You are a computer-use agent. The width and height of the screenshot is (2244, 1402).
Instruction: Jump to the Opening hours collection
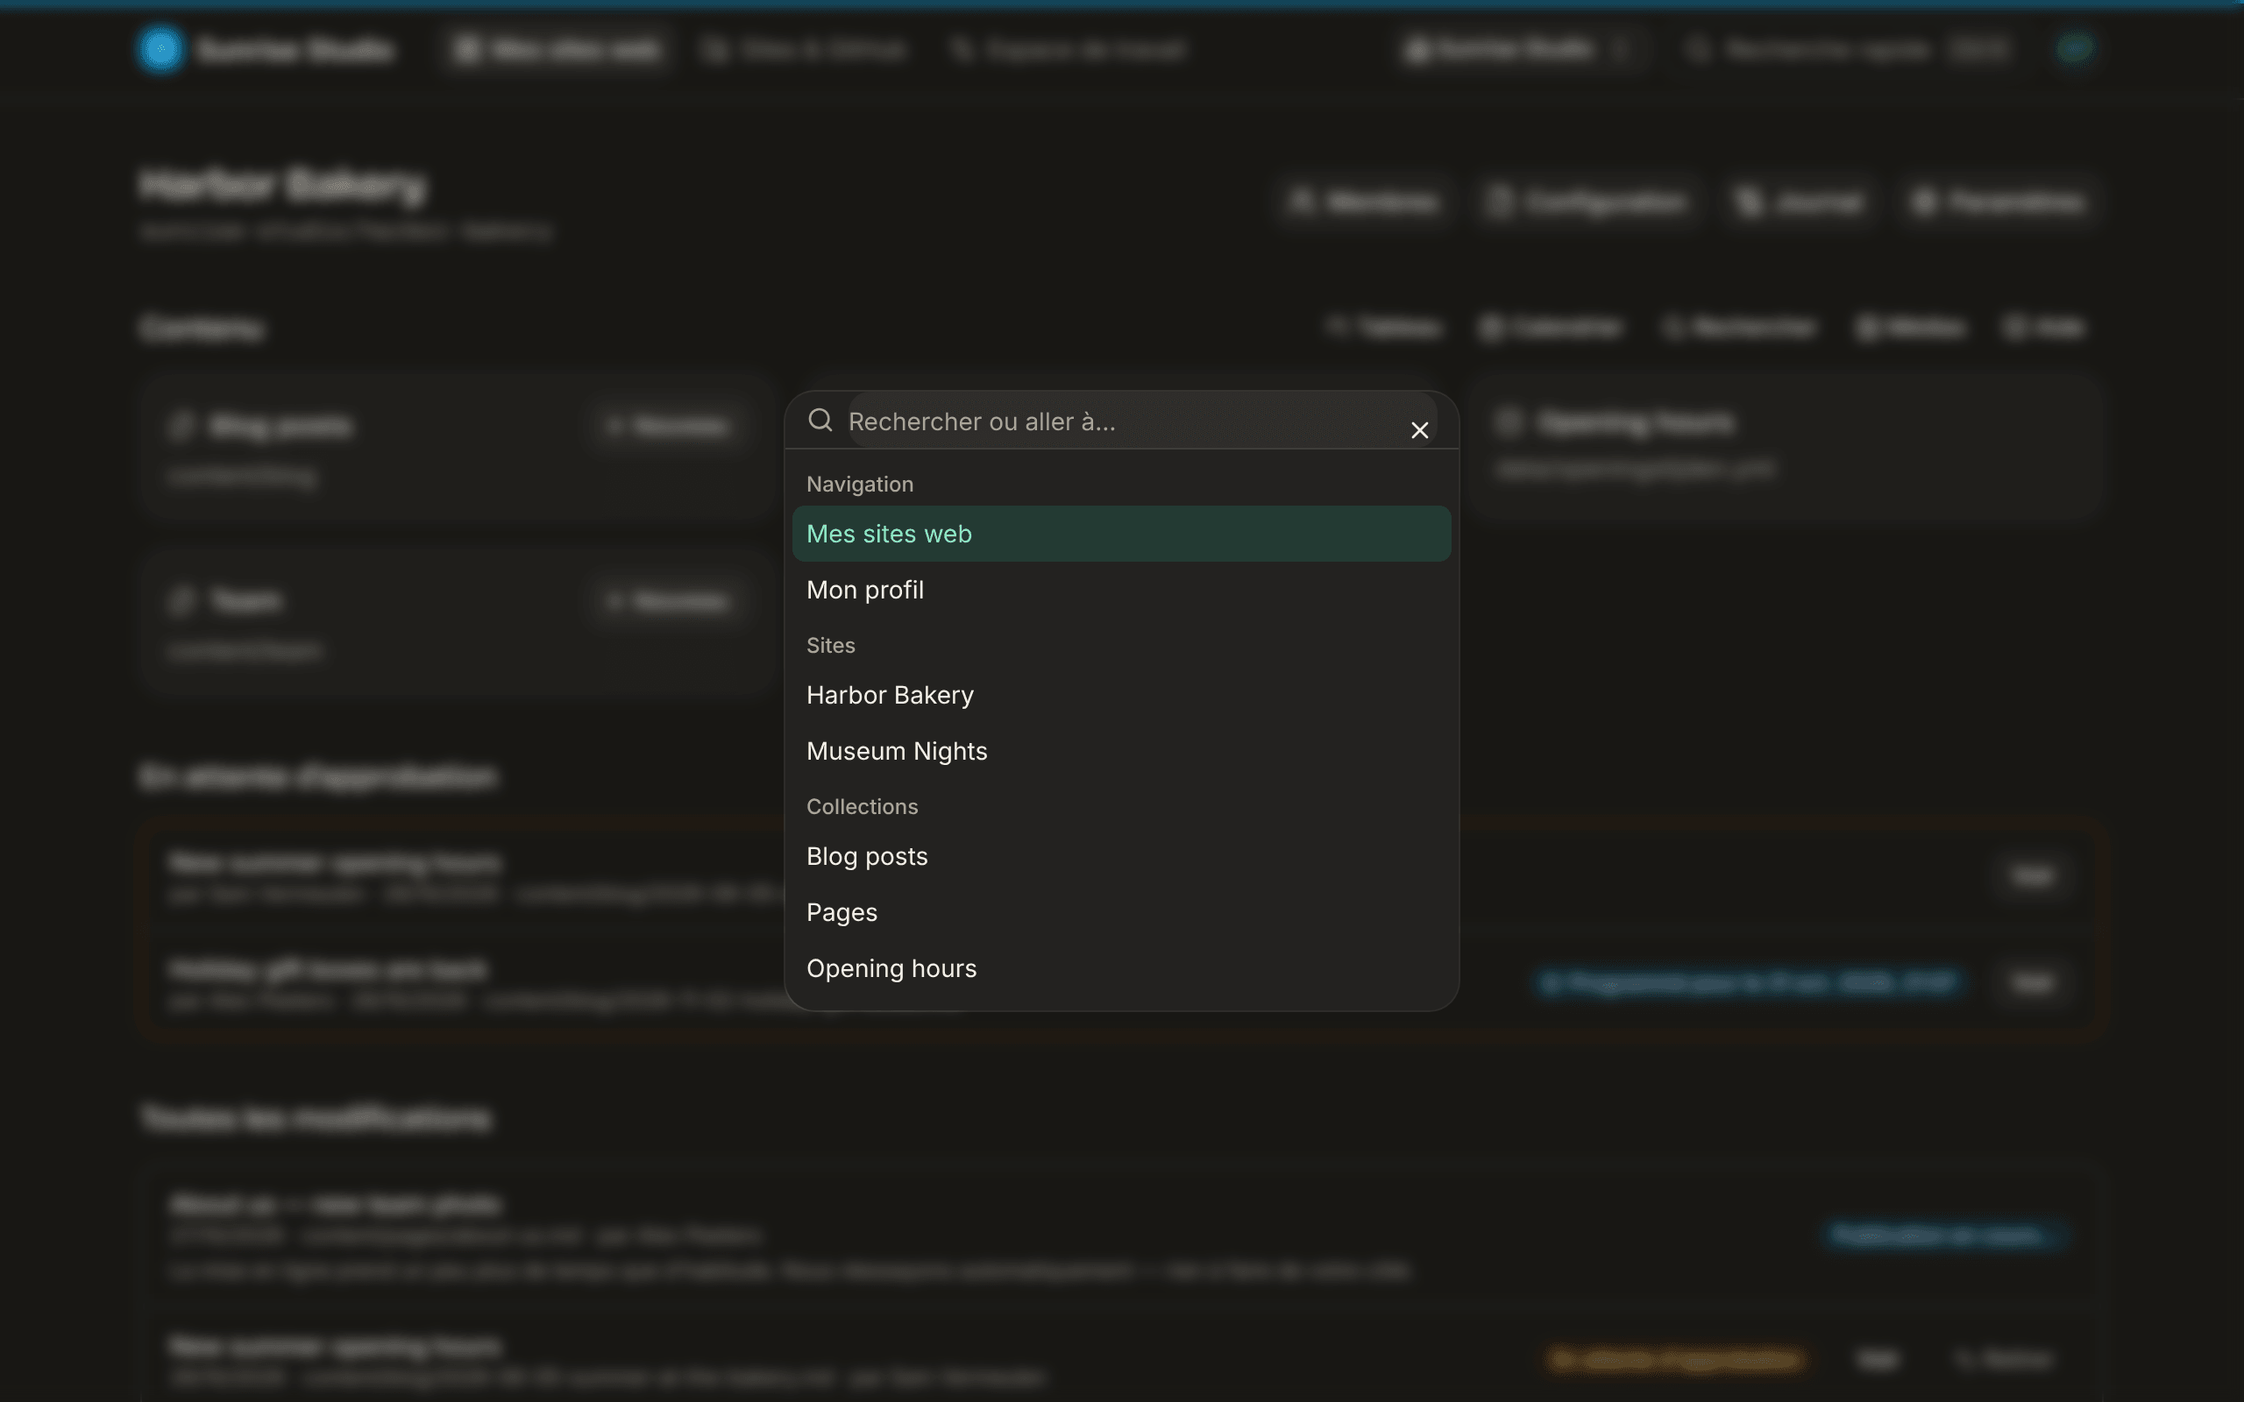1121,968
